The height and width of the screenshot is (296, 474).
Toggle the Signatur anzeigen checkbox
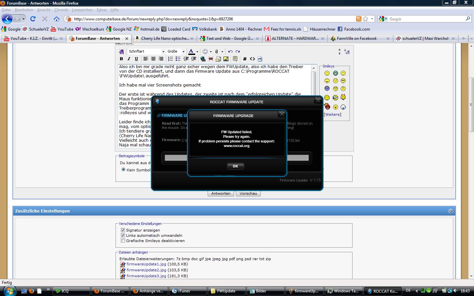coord(123,230)
